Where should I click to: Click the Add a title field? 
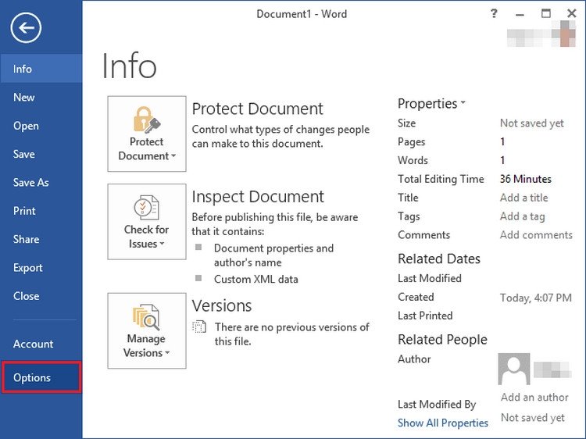point(524,198)
